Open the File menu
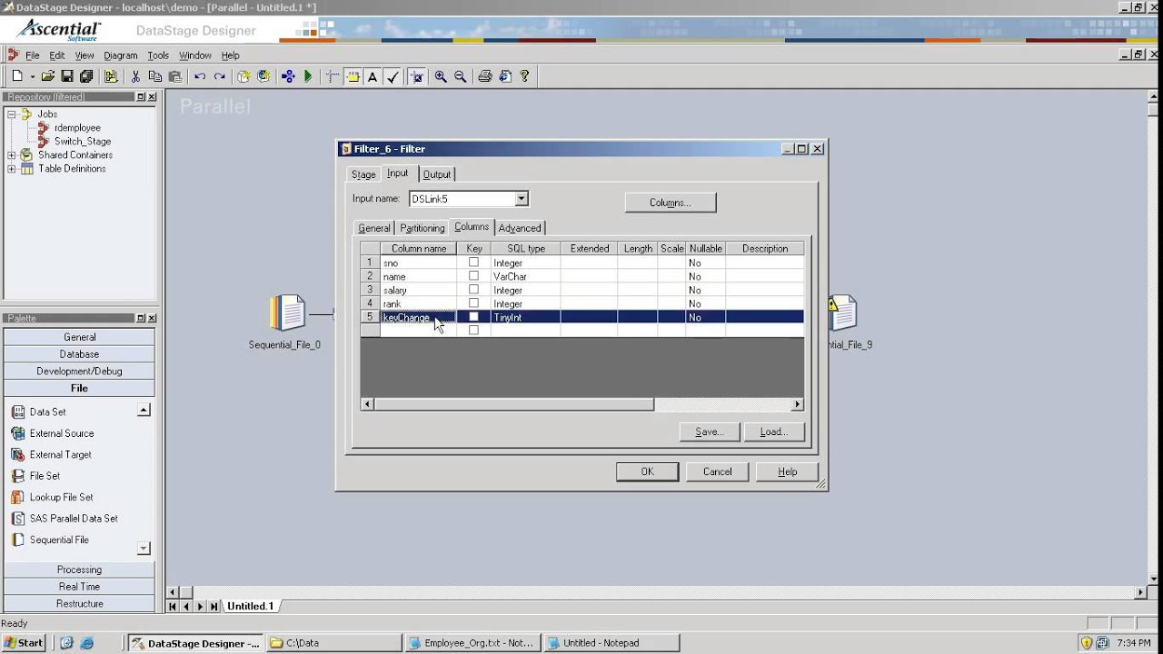1163x654 pixels. [x=33, y=55]
